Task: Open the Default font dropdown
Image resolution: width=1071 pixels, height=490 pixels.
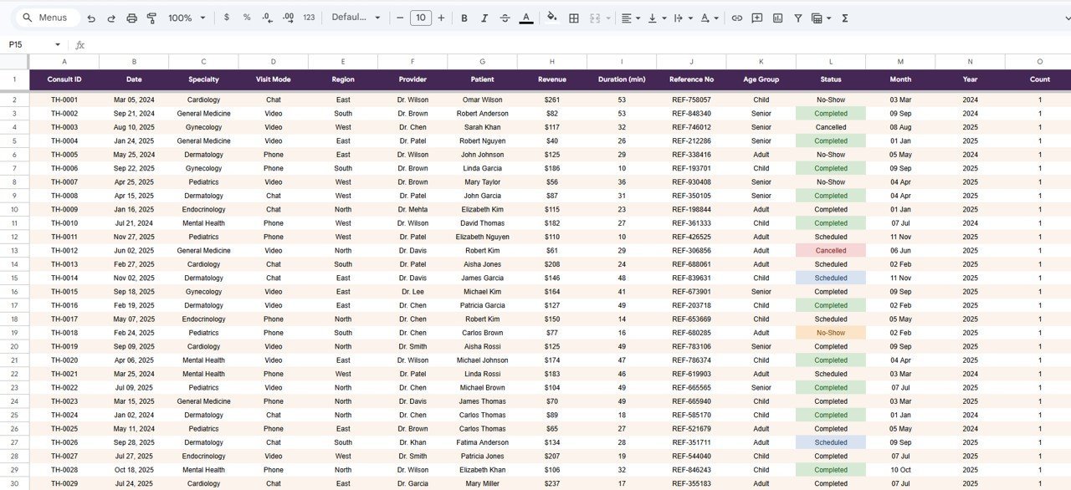Action: coord(356,18)
